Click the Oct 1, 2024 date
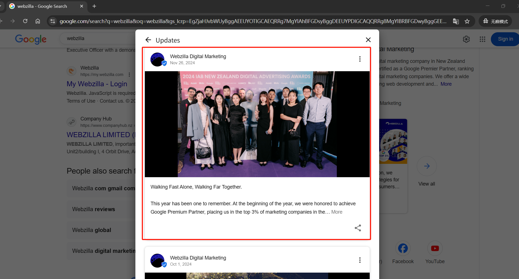 (x=181, y=264)
